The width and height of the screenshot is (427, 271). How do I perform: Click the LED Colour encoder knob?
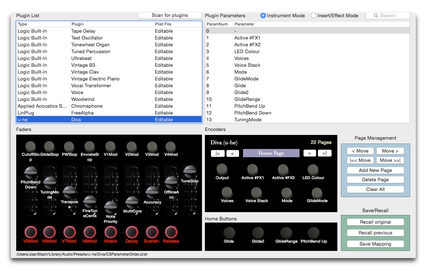[313, 169]
